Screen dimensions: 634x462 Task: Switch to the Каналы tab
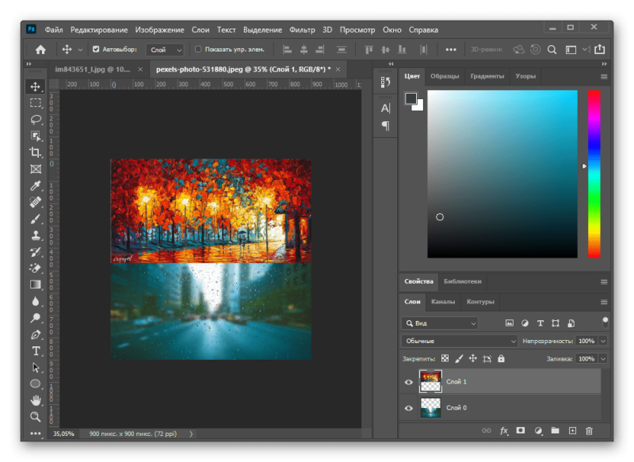click(x=443, y=302)
